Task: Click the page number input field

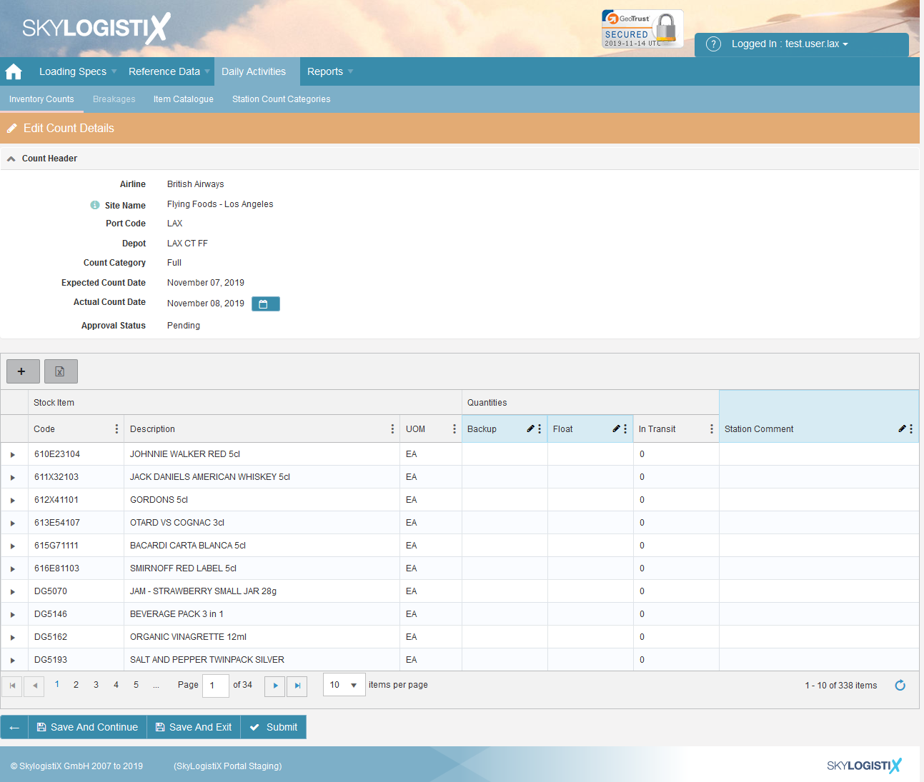Action: pyautogui.click(x=215, y=686)
